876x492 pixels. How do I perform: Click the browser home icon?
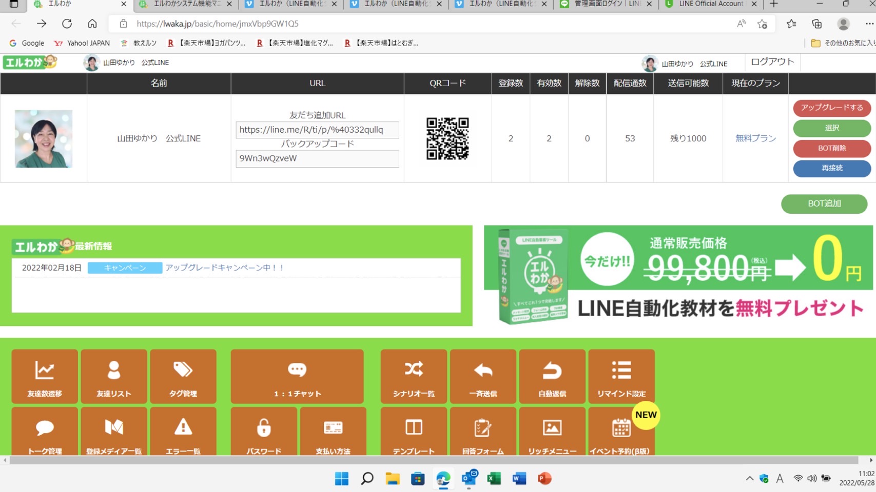pyautogui.click(x=92, y=24)
